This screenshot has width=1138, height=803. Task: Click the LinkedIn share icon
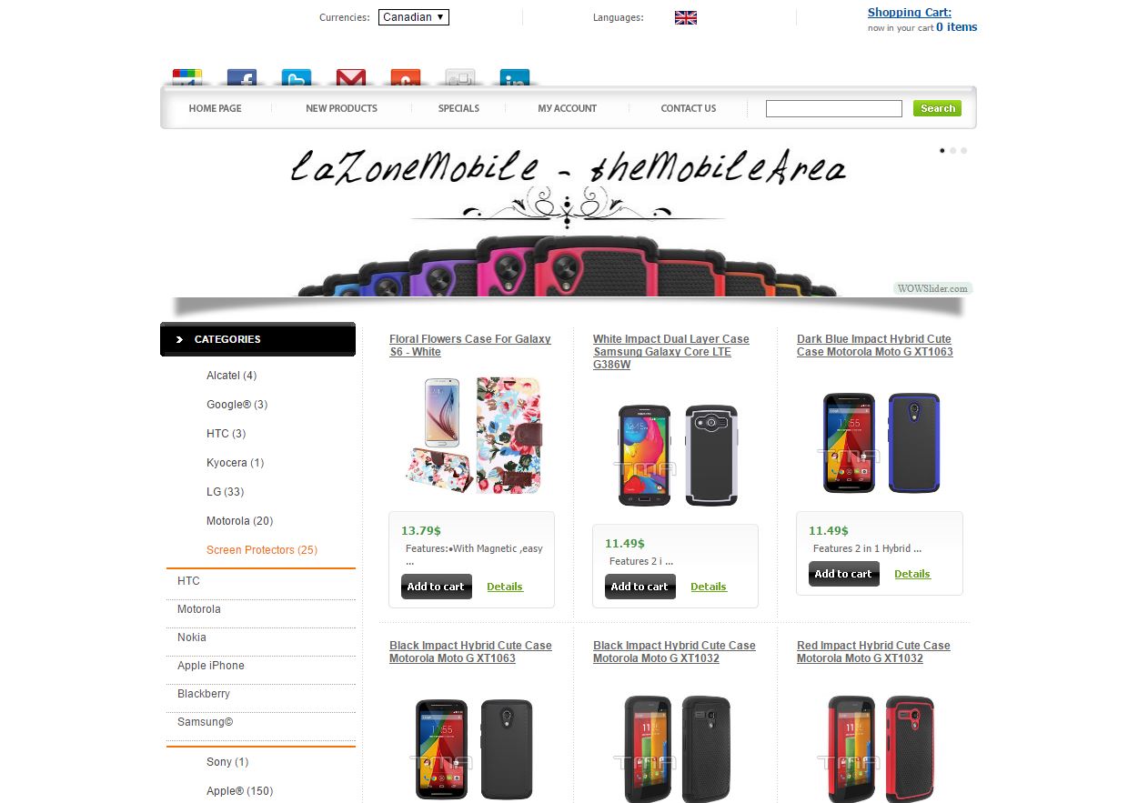(x=515, y=78)
